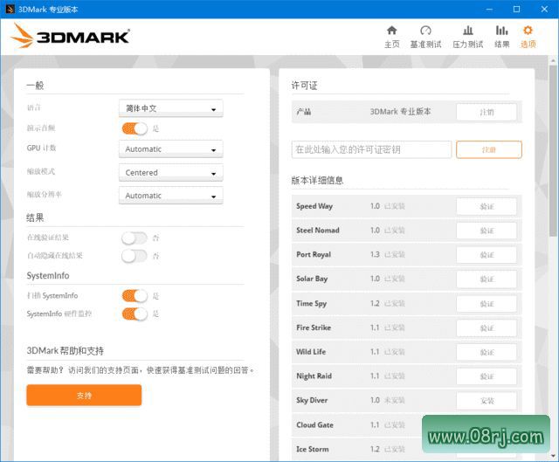Click the 'Speed Way' version row label

(314, 206)
